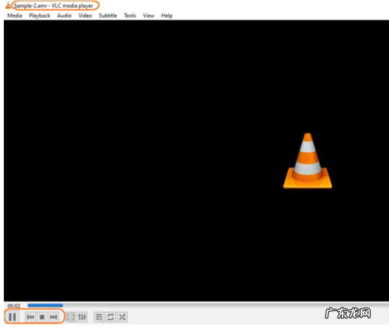The width and height of the screenshot is (389, 327).
Task: Open the Media menu
Action: (15, 16)
